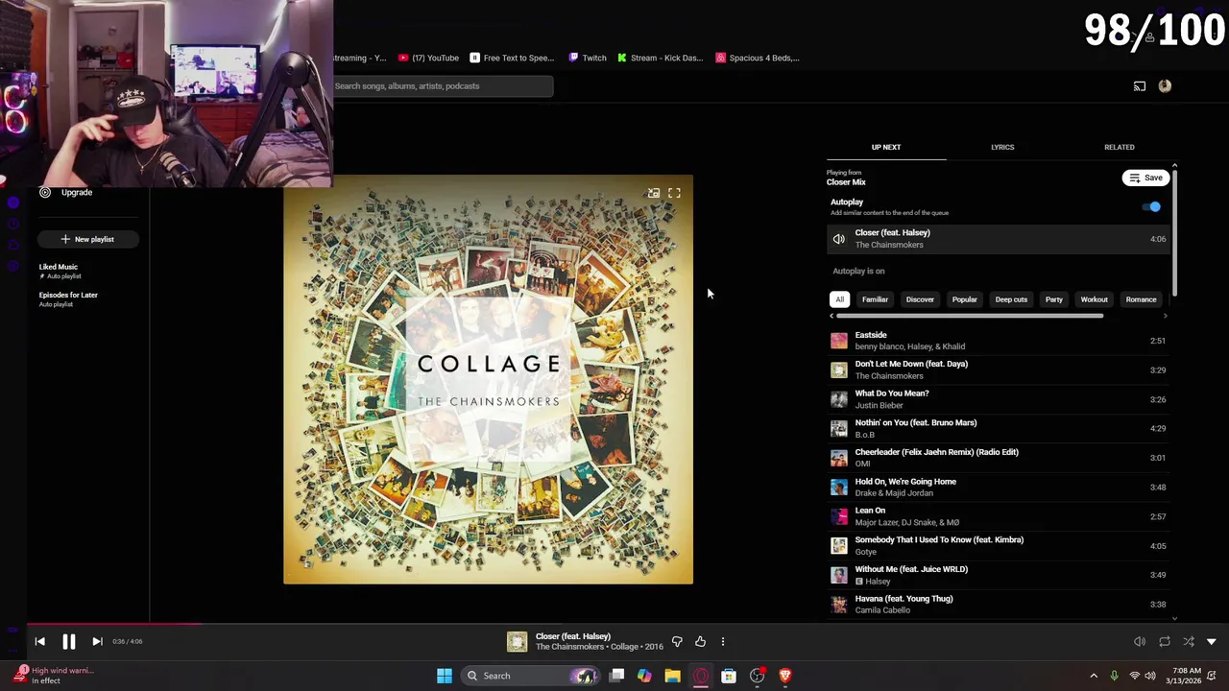Open the Free Text to Speech bookmark
This screenshot has height=691, width=1229.
pos(512,58)
